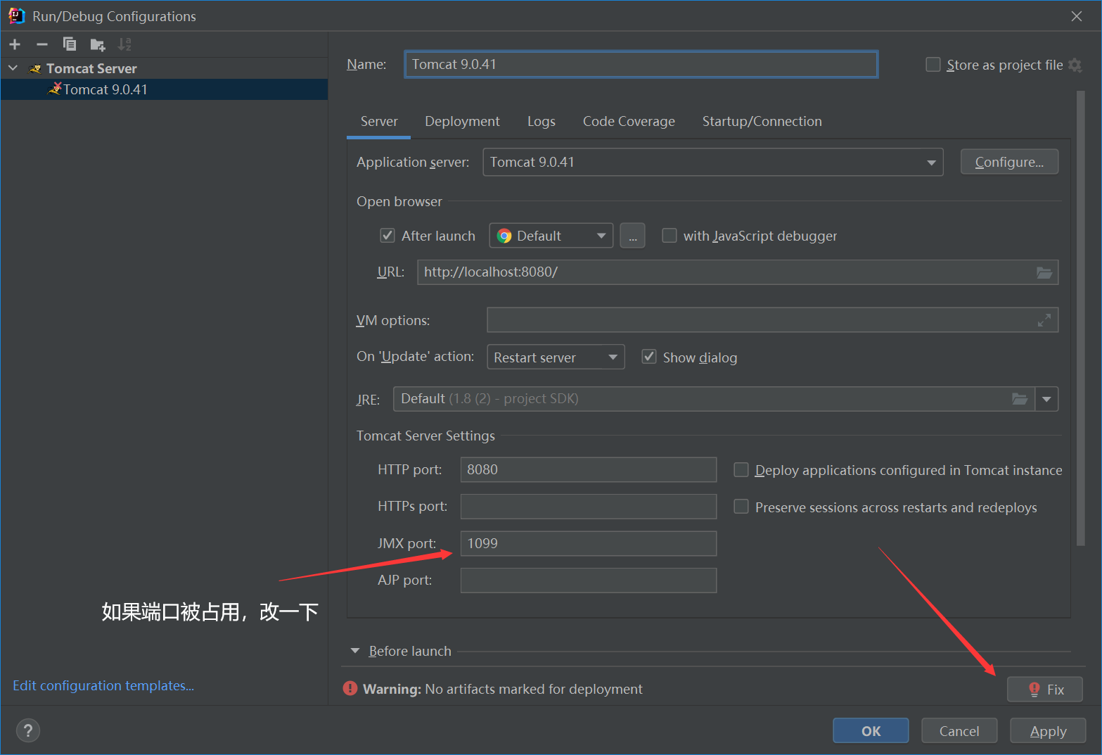Click the Fix button
Viewport: 1102px width, 755px height.
point(1045,690)
